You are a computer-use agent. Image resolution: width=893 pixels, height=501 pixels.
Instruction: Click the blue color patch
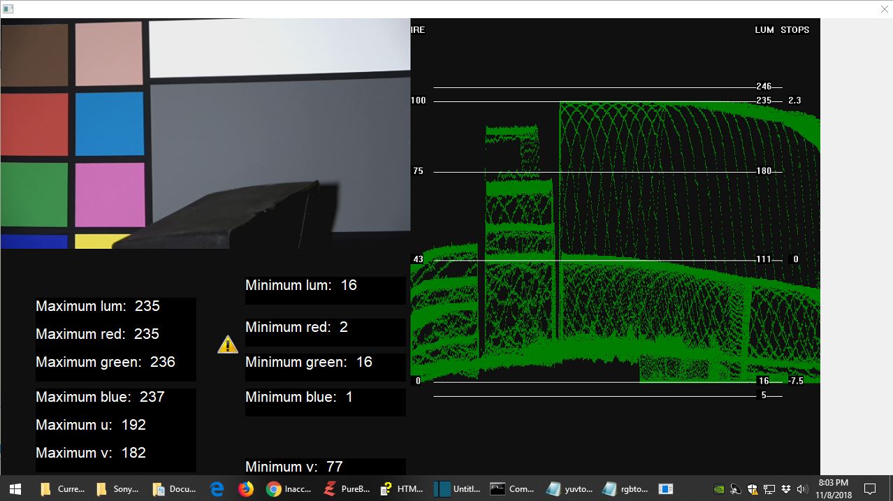(110, 124)
